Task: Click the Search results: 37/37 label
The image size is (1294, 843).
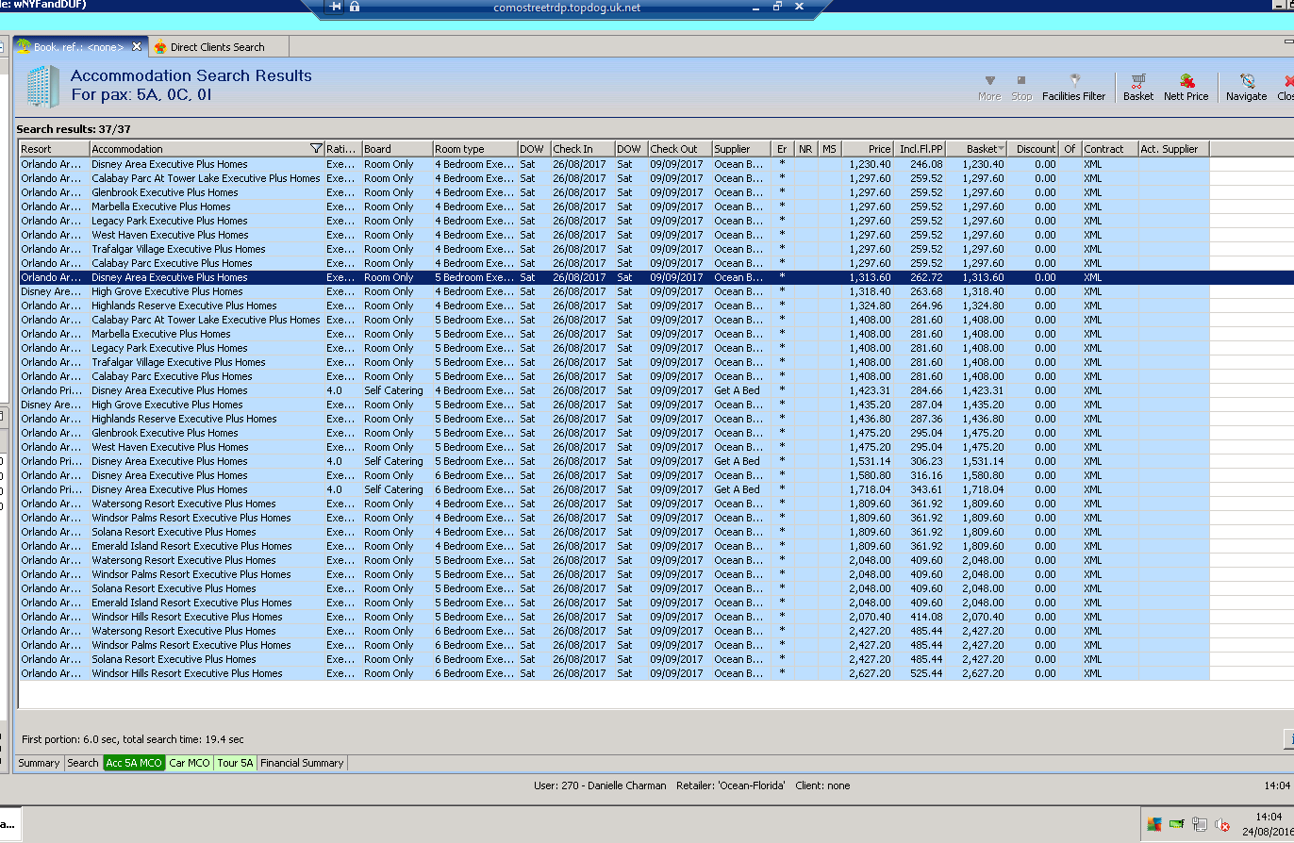Action: [x=74, y=129]
